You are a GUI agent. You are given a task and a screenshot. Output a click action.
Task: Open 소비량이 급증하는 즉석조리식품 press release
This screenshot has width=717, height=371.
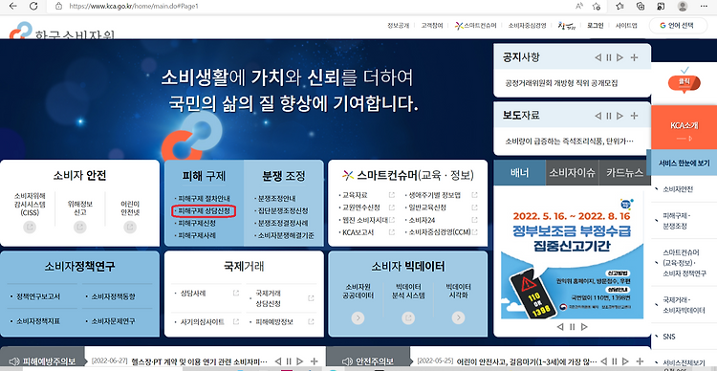(x=570, y=141)
